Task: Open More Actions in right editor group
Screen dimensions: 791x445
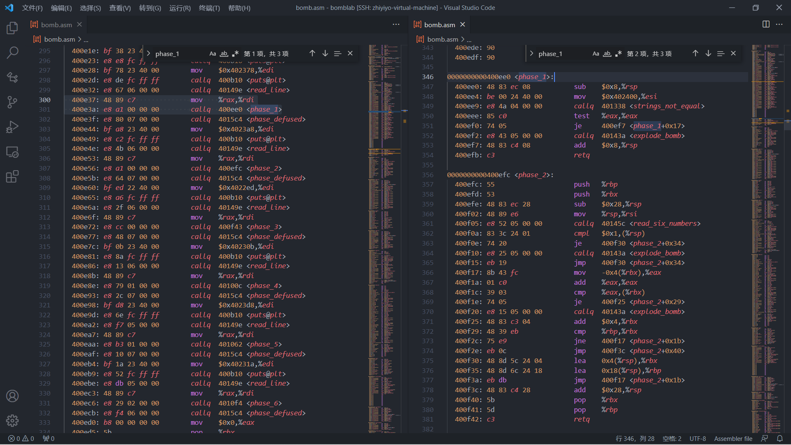Action: point(779,24)
